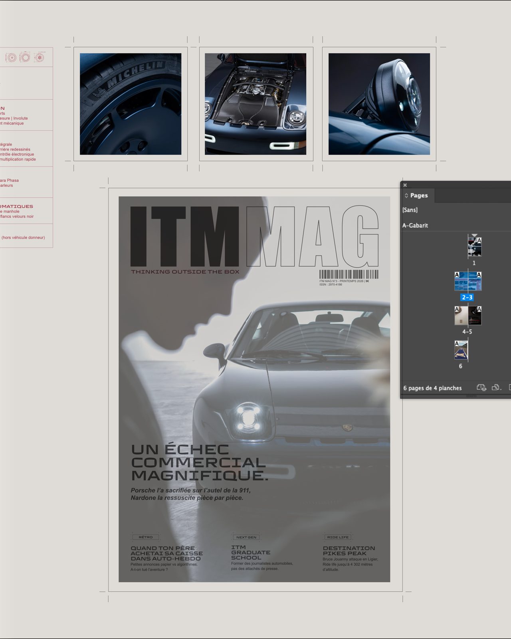
Task: Click the NEXT GEN tag box
Action: (246, 537)
